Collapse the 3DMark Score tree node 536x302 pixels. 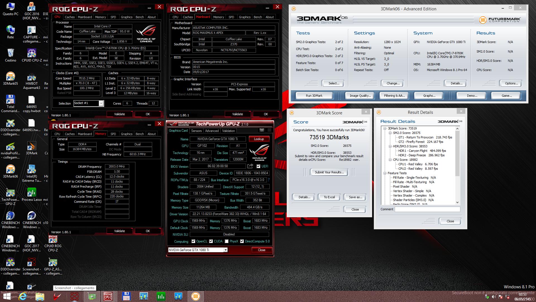click(385, 128)
